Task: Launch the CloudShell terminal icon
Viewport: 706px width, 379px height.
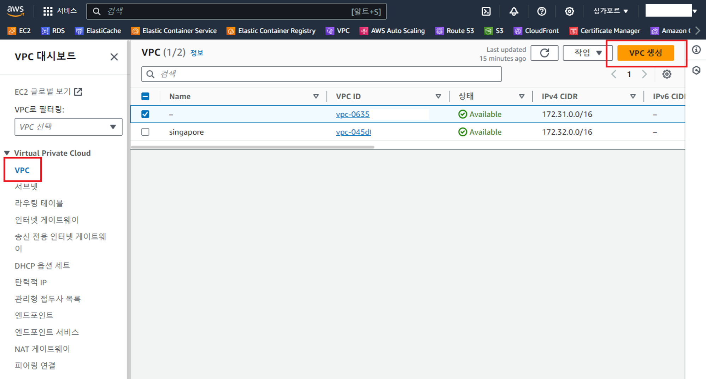Action: [486, 11]
